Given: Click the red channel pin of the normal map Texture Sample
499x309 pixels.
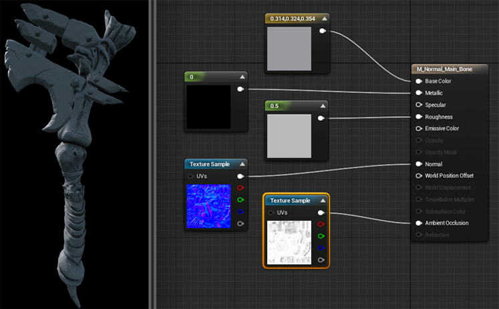Looking at the screenshot, I should [240, 188].
